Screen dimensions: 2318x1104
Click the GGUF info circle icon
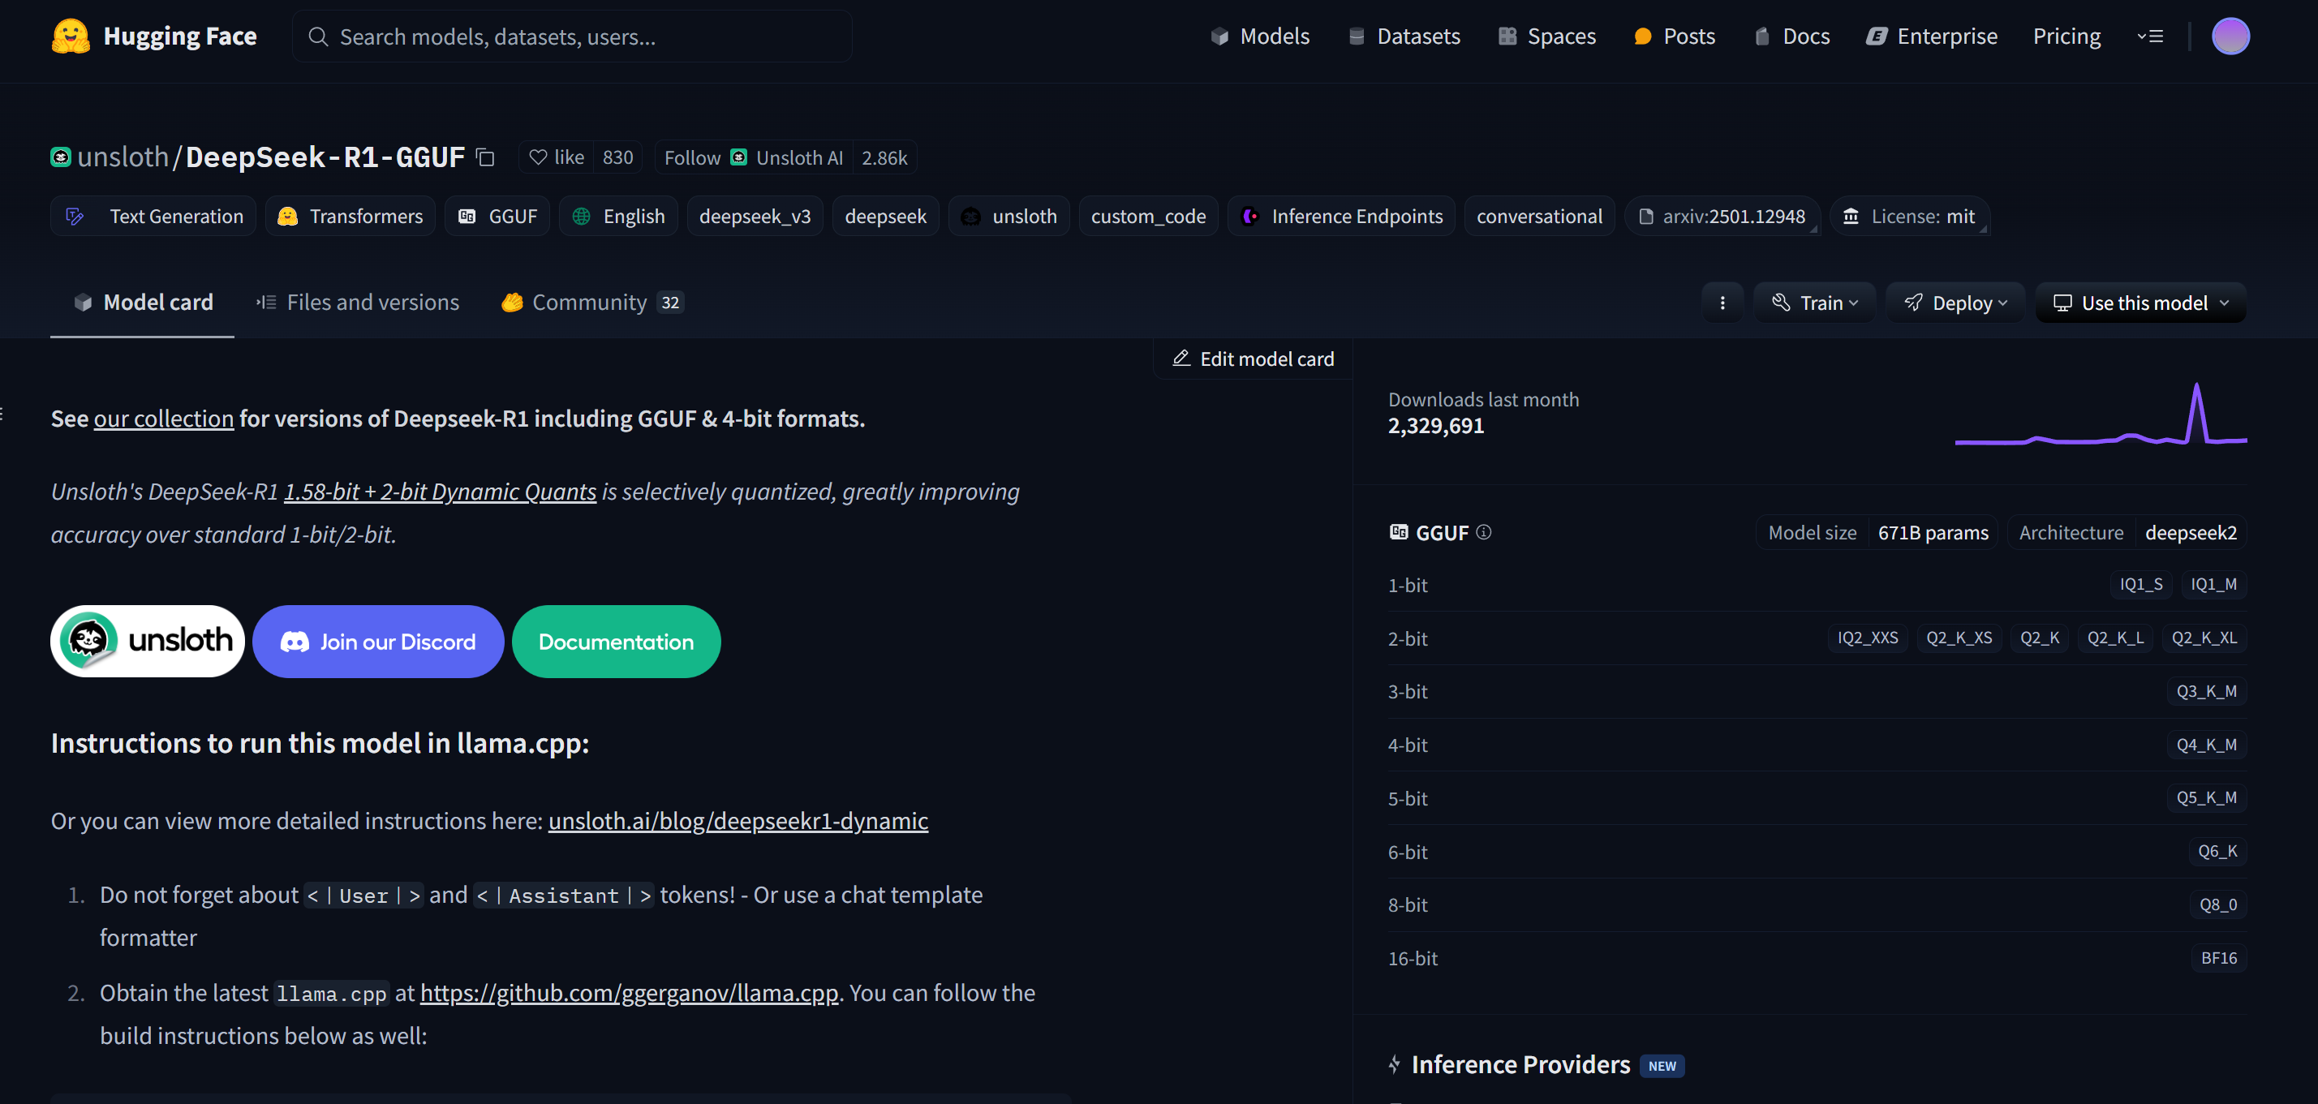click(1484, 532)
